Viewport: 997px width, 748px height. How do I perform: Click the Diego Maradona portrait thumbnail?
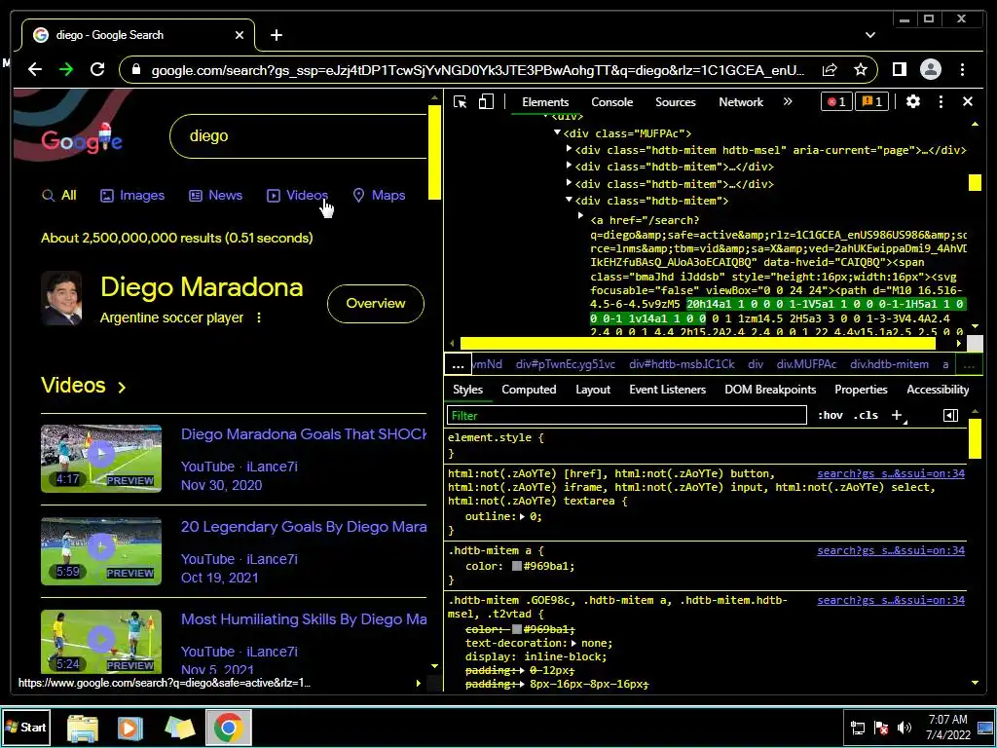coord(61,299)
